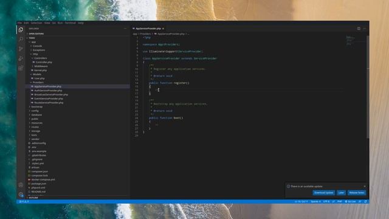Open package.json in the explorer
The height and width of the screenshot is (219, 389).
pos(38,184)
